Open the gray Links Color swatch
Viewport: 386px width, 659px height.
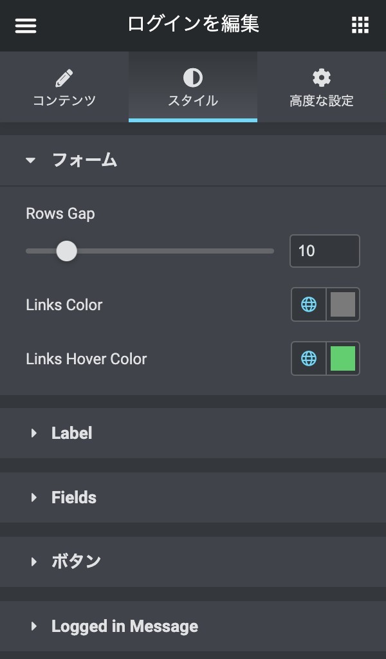(343, 304)
